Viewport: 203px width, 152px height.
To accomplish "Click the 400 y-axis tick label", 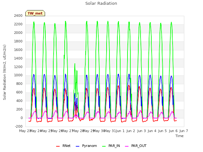I will pos(19,101).
